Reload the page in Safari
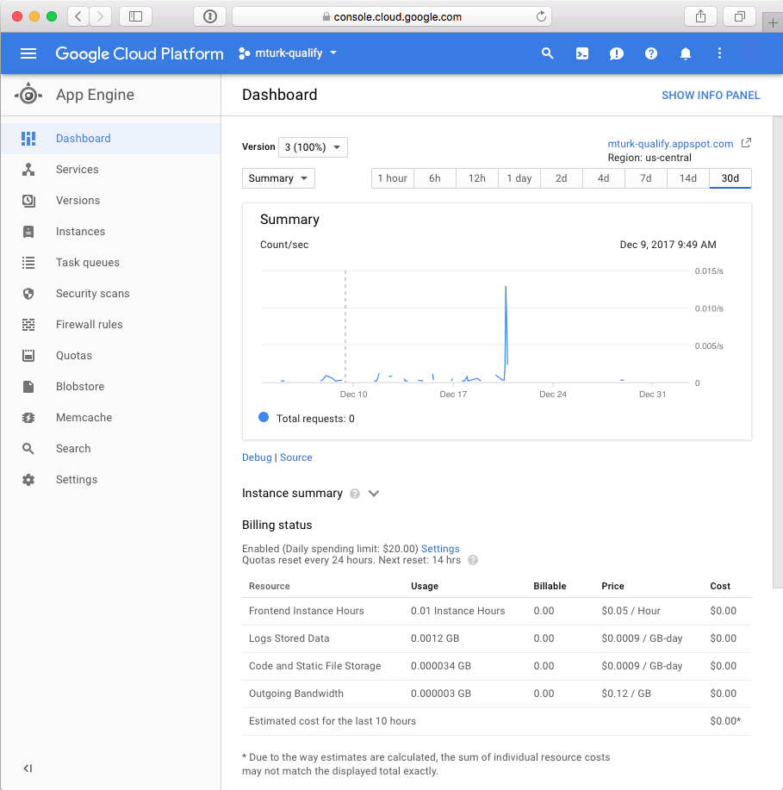This screenshot has height=790, width=783. click(541, 16)
